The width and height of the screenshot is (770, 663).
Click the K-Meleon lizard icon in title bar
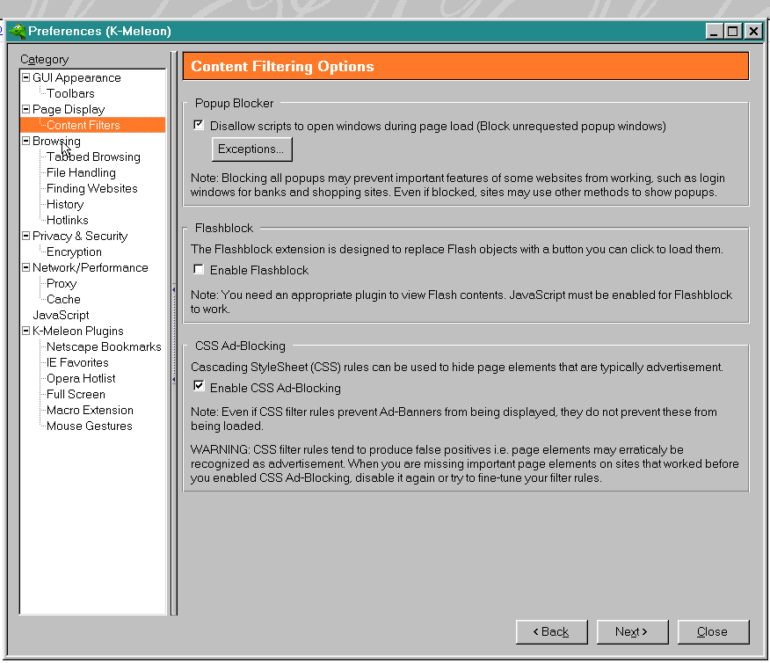(17, 31)
